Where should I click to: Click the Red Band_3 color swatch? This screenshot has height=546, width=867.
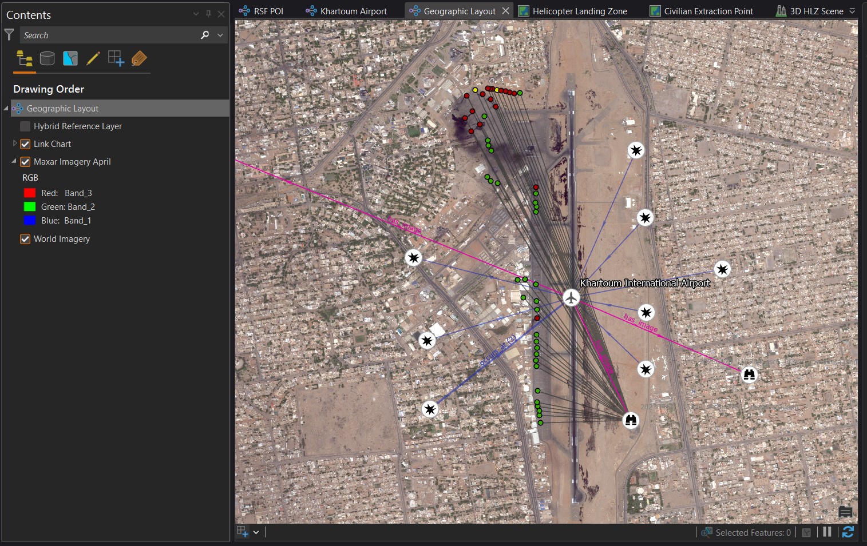tap(29, 193)
